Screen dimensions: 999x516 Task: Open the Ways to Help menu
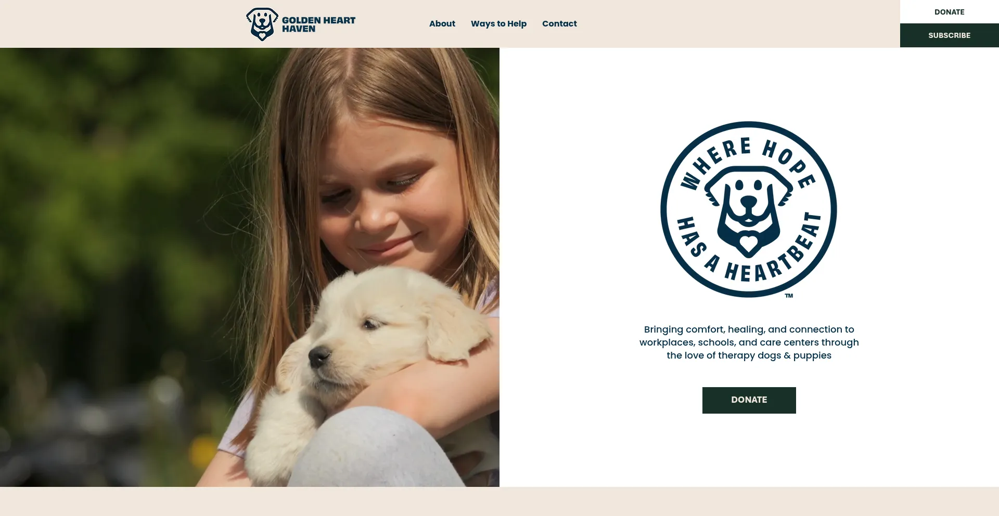tap(498, 23)
